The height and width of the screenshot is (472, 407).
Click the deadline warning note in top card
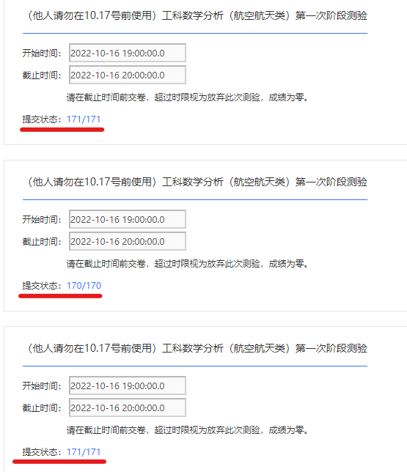tap(188, 97)
